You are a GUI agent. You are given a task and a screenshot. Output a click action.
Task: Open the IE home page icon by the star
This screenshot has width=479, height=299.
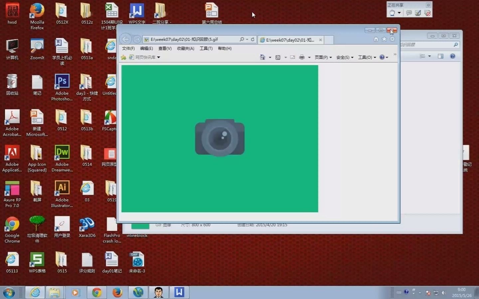click(x=376, y=39)
